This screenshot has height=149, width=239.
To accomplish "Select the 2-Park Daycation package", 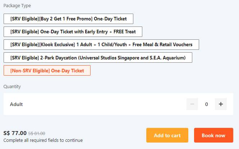I will point(98,57).
